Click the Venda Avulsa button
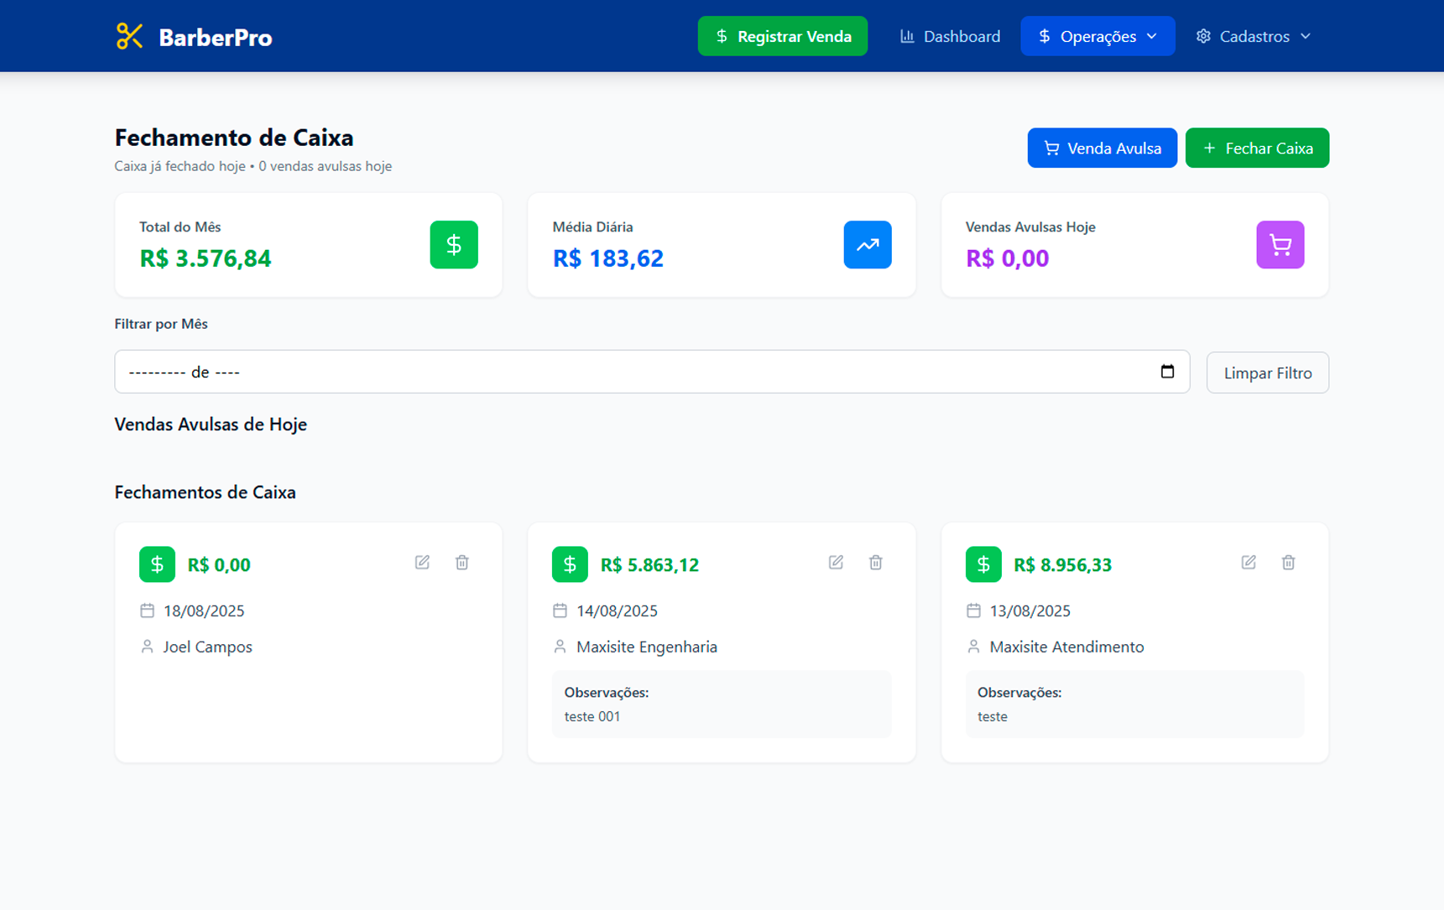 pos(1102,148)
